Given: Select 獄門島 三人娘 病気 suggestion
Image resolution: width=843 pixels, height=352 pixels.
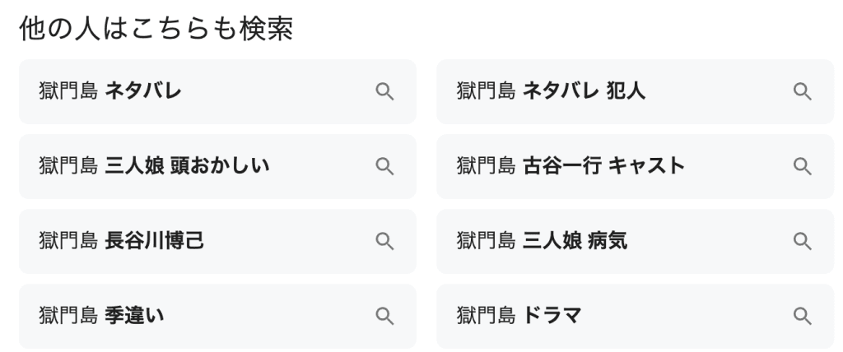Looking at the screenshot, I should coord(543,241).
